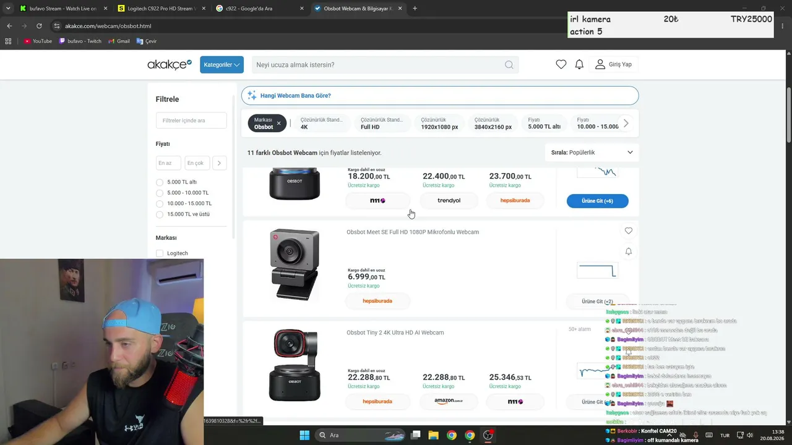
Task: Open the amazon.com.tr offer for Obsbot Tiny 2
Action: pos(449,401)
